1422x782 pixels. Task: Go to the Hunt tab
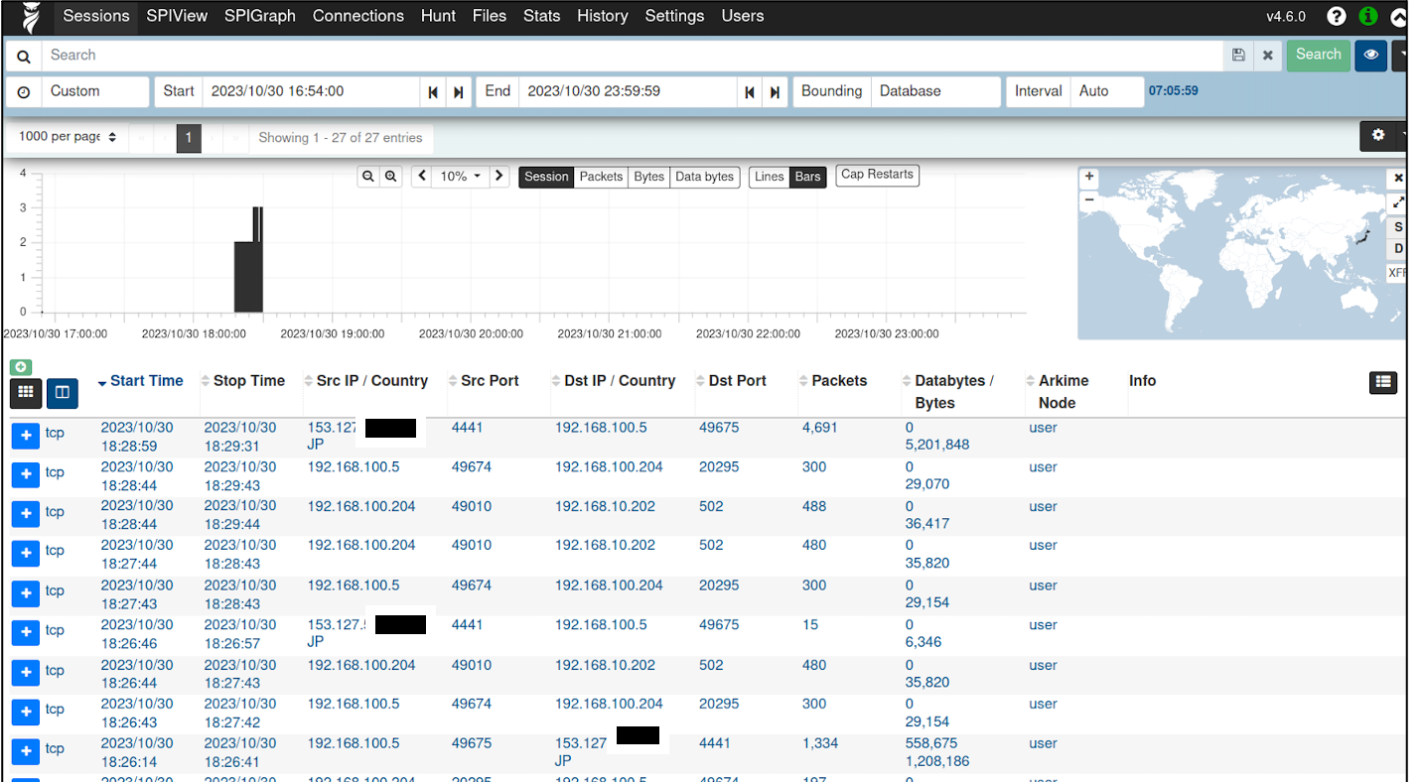point(438,16)
